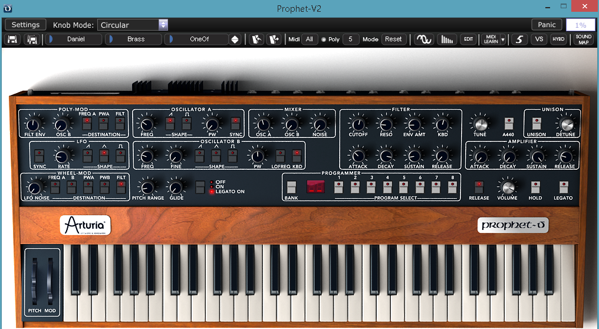Click the PITCH RANGE knob
The height and width of the screenshot is (329, 599).
pos(147,187)
